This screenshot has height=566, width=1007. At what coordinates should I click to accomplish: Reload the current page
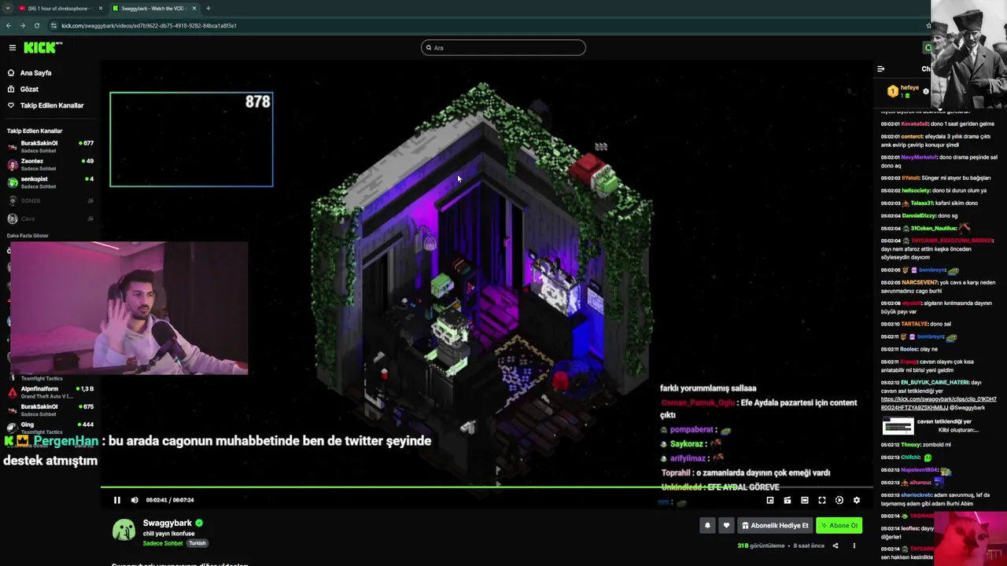point(37,25)
